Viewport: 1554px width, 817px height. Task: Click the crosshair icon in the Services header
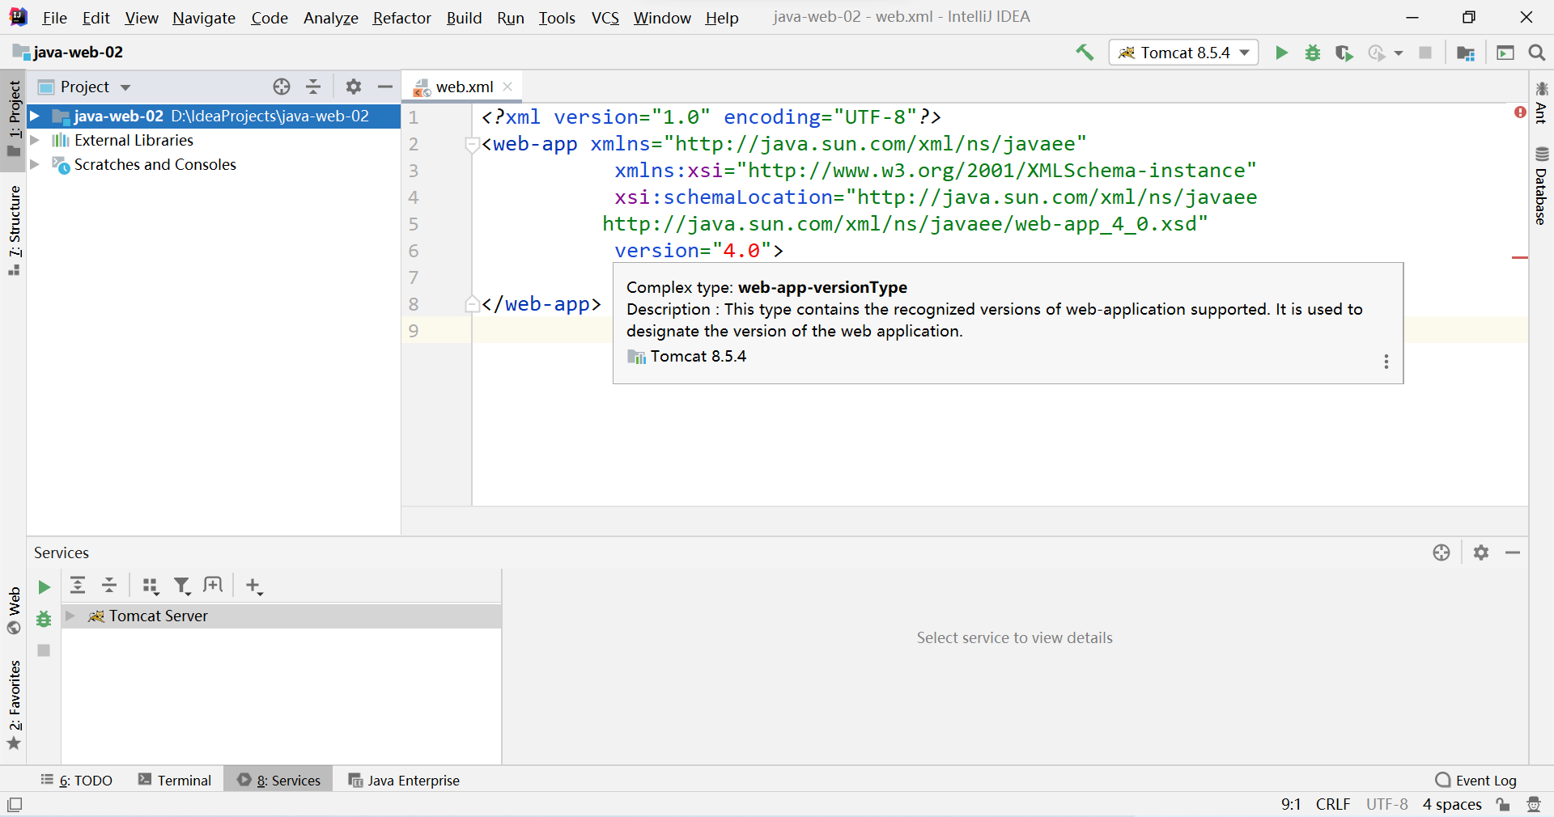(1441, 552)
